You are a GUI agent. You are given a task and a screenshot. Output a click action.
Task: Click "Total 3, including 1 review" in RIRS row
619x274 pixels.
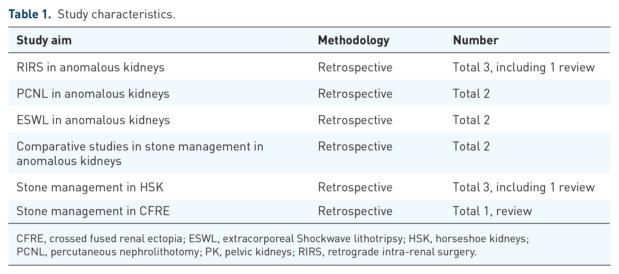pyautogui.click(x=523, y=68)
